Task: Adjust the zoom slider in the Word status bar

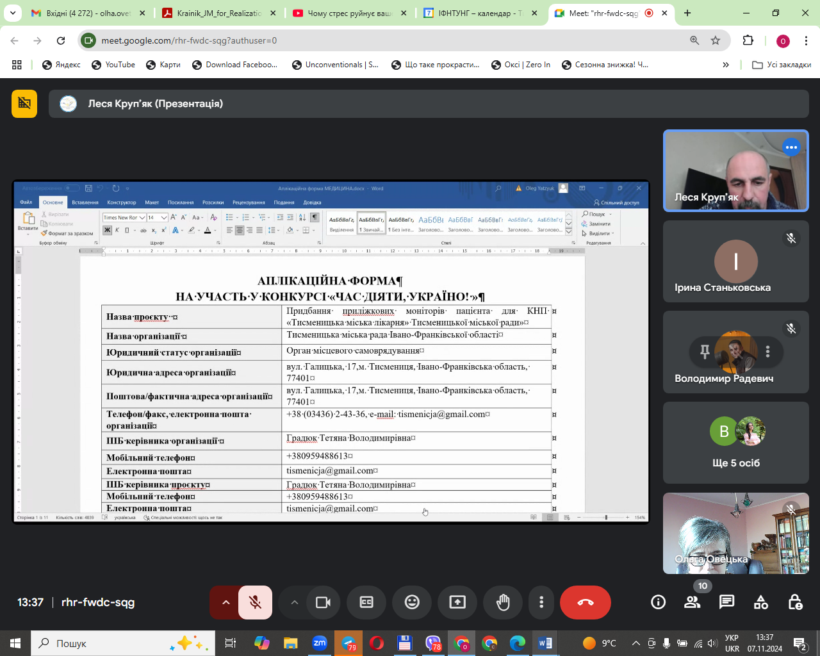Action: tap(606, 518)
